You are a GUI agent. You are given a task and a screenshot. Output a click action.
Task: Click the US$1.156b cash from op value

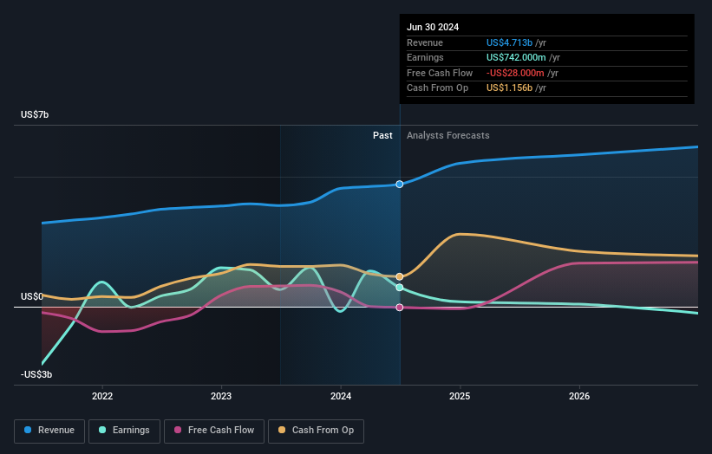pos(509,88)
